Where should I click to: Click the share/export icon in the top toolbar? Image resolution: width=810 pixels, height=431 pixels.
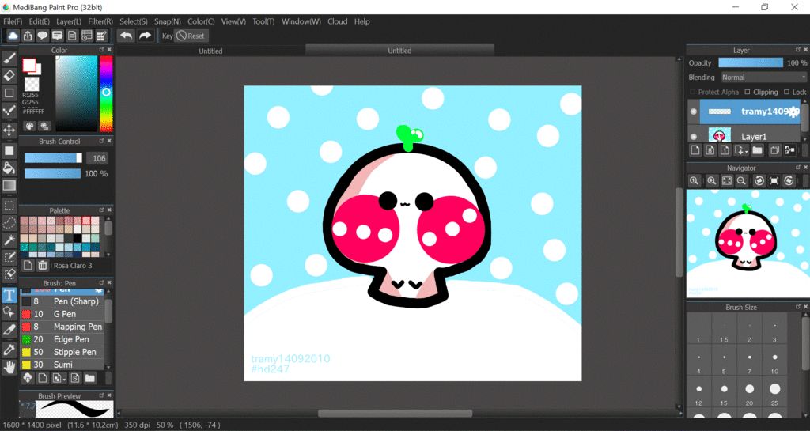pos(28,36)
